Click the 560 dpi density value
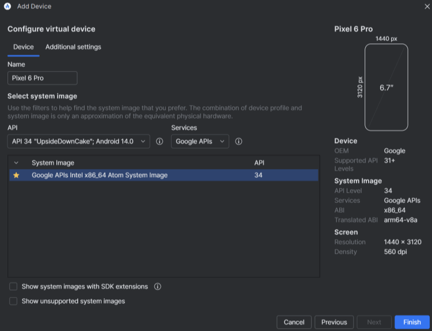Screen dimensions: 432x331 (395, 252)
